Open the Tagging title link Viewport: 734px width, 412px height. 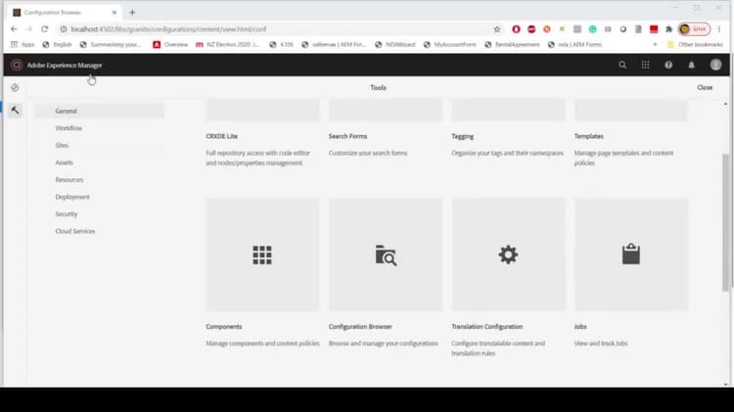463,136
